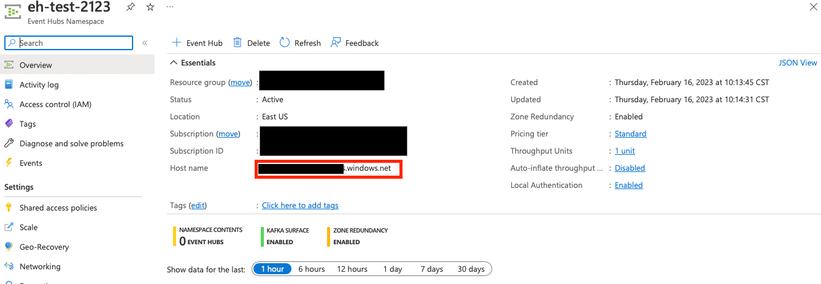Click 'Click here to add tags' link
821x284 pixels.
click(300, 206)
